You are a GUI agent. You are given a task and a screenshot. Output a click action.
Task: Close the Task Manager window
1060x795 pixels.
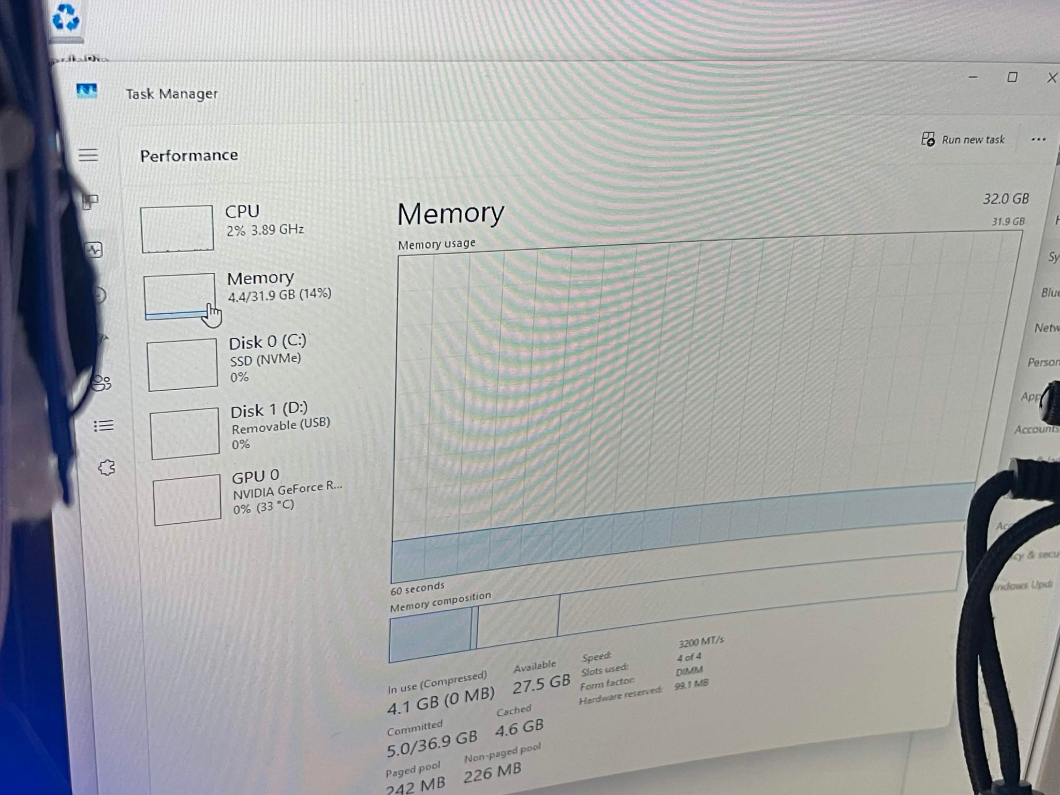coord(1052,78)
